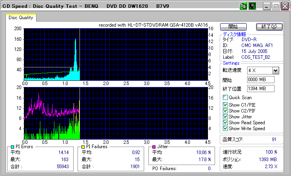
Task: Click the progress value 100 %
Action: pos(271,152)
